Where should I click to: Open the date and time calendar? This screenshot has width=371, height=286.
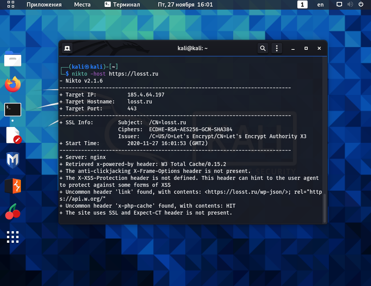click(x=185, y=5)
